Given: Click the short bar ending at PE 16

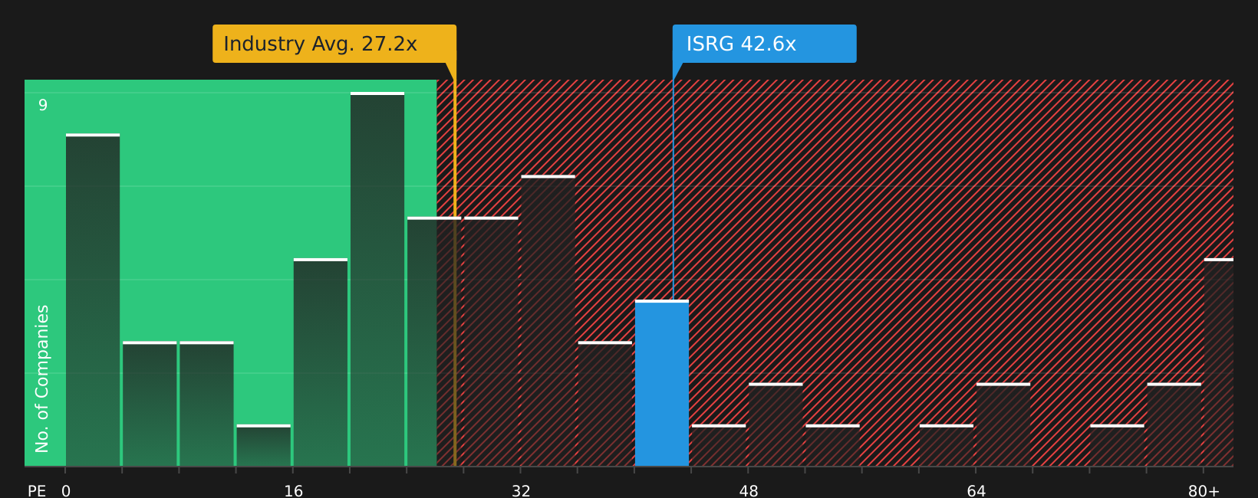Looking at the screenshot, I should click(x=264, y=445).
